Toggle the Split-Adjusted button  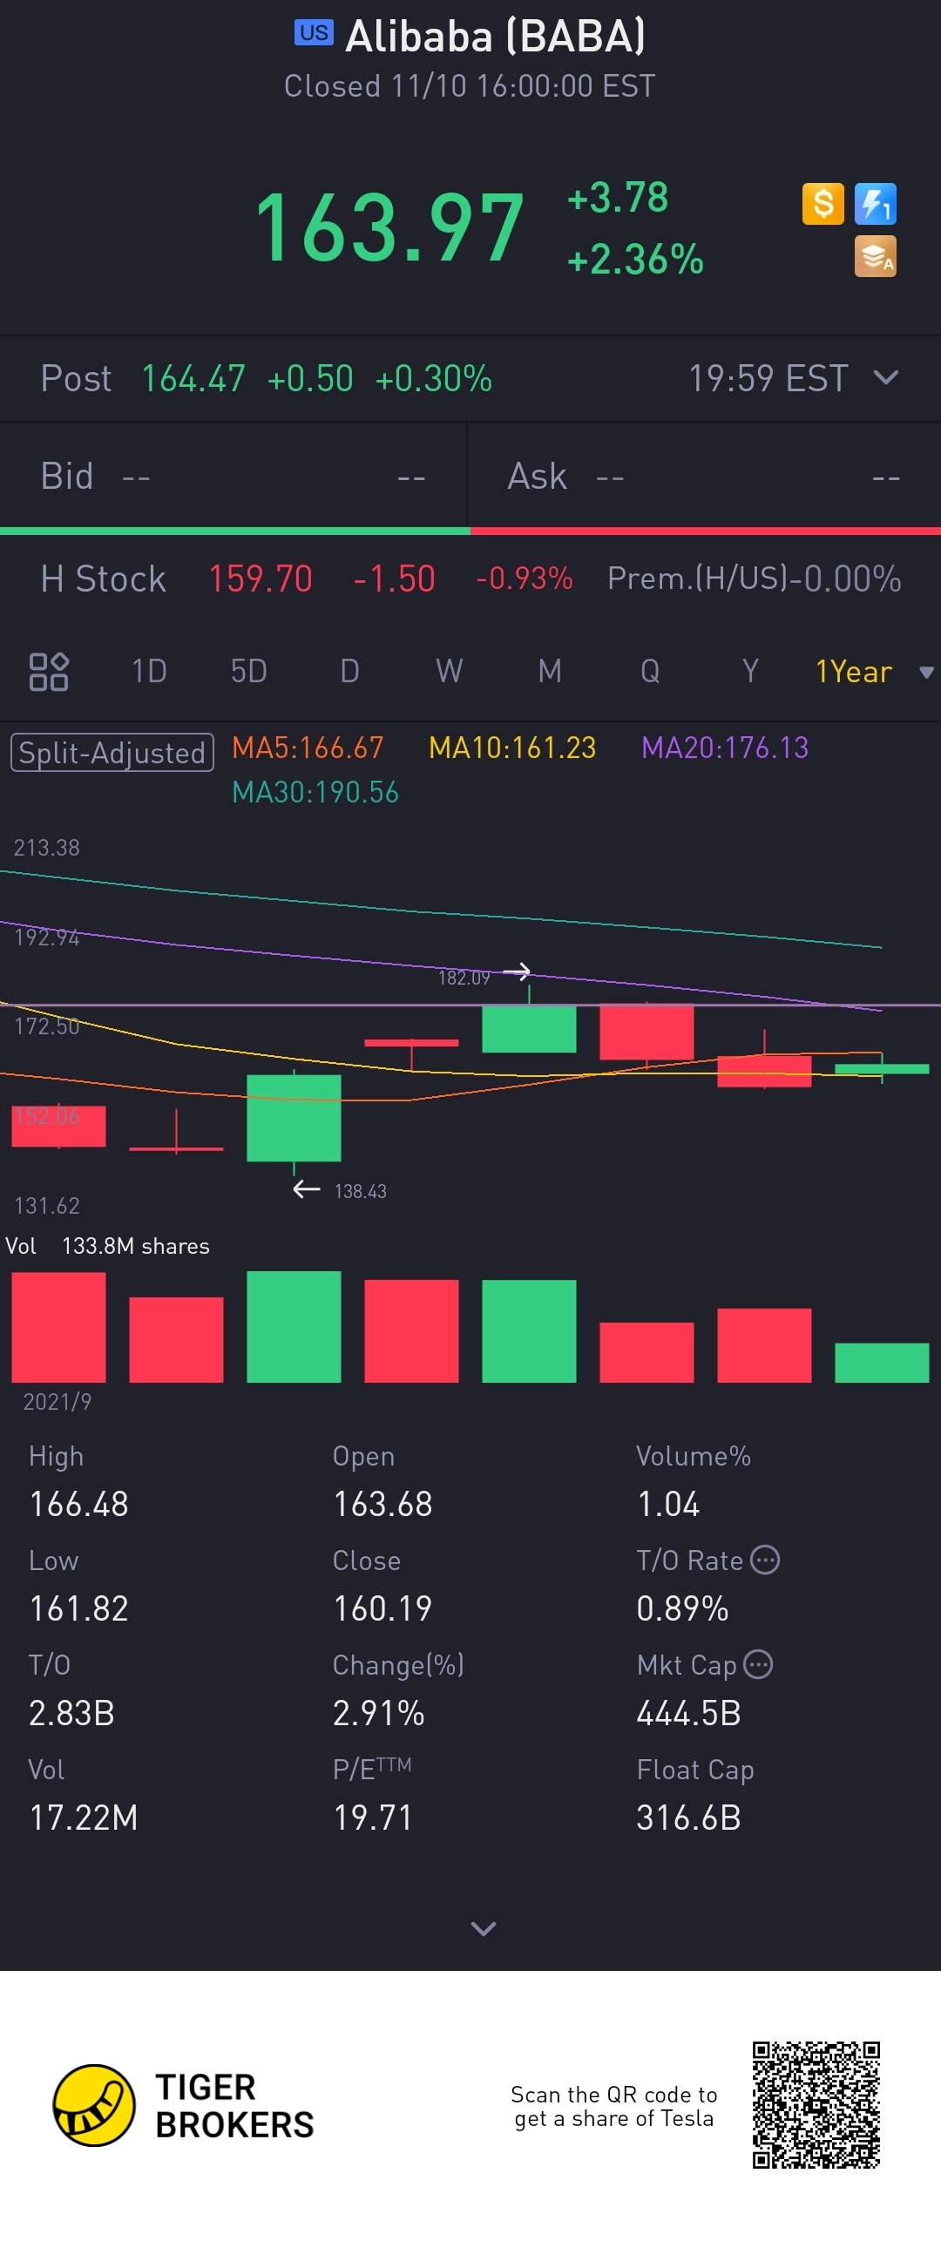click(112, 753)
